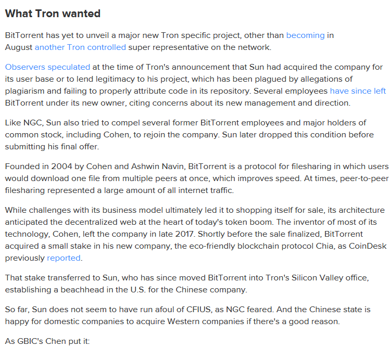Click the 'Observers speculated' link
This screenshot has width=390, height=347.
(47, 67)
